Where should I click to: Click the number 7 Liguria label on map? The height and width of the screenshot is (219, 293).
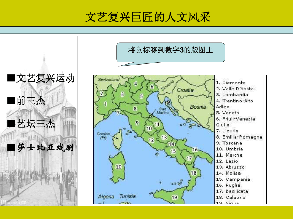(x=118, y=113)
